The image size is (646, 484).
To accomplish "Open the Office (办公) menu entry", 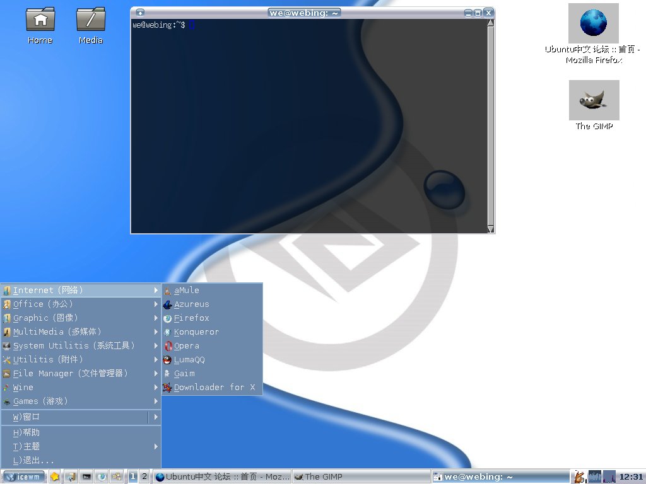I will 81,304.
